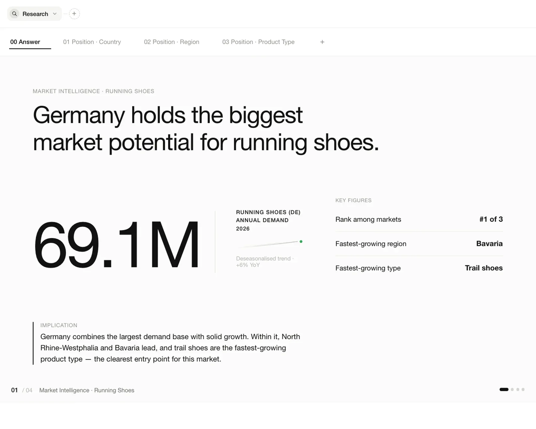Go to 03 Position · Product Type tab
The width and height of the screenshot is (536, 429).
[x=258, y=42]
